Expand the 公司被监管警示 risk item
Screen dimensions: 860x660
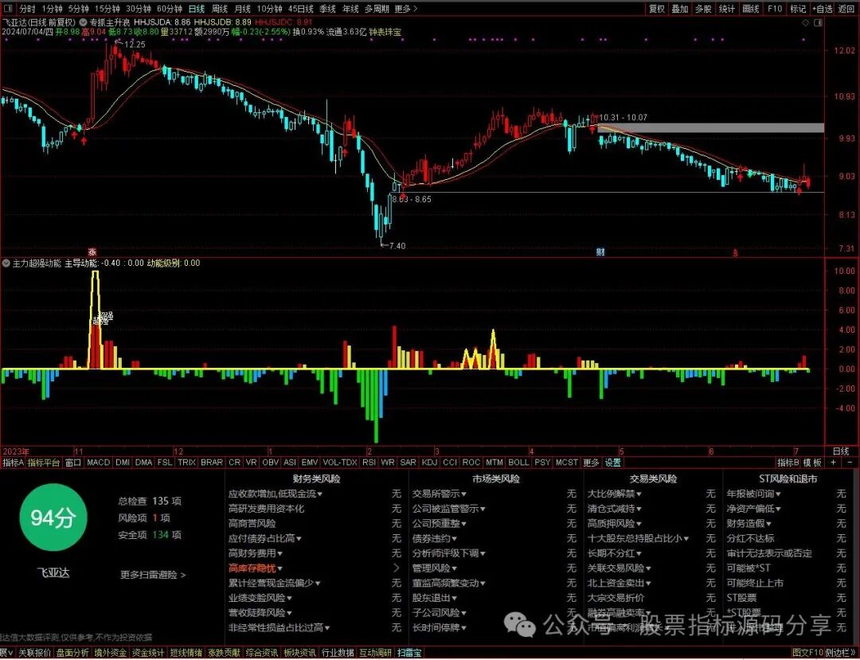pos(448,509)
